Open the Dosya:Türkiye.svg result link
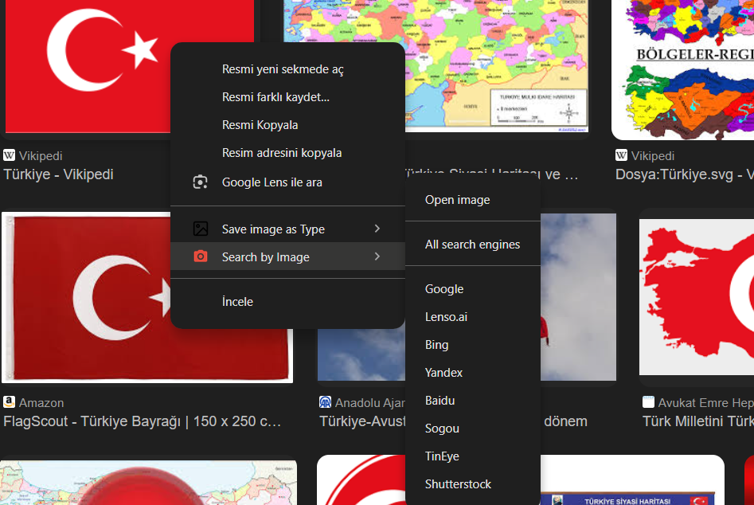 click(685, 174)
